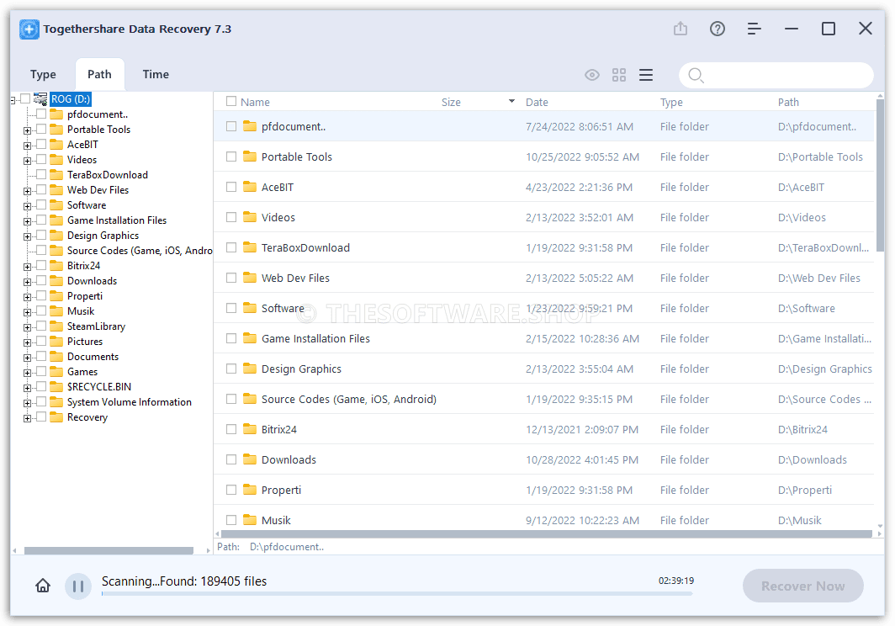Click the Design Graphics folder icon in list
895x626 pixels.
point(250,369)
